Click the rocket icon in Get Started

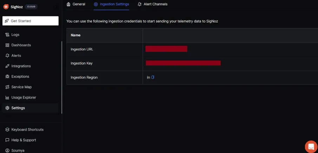tap(7, 21)
